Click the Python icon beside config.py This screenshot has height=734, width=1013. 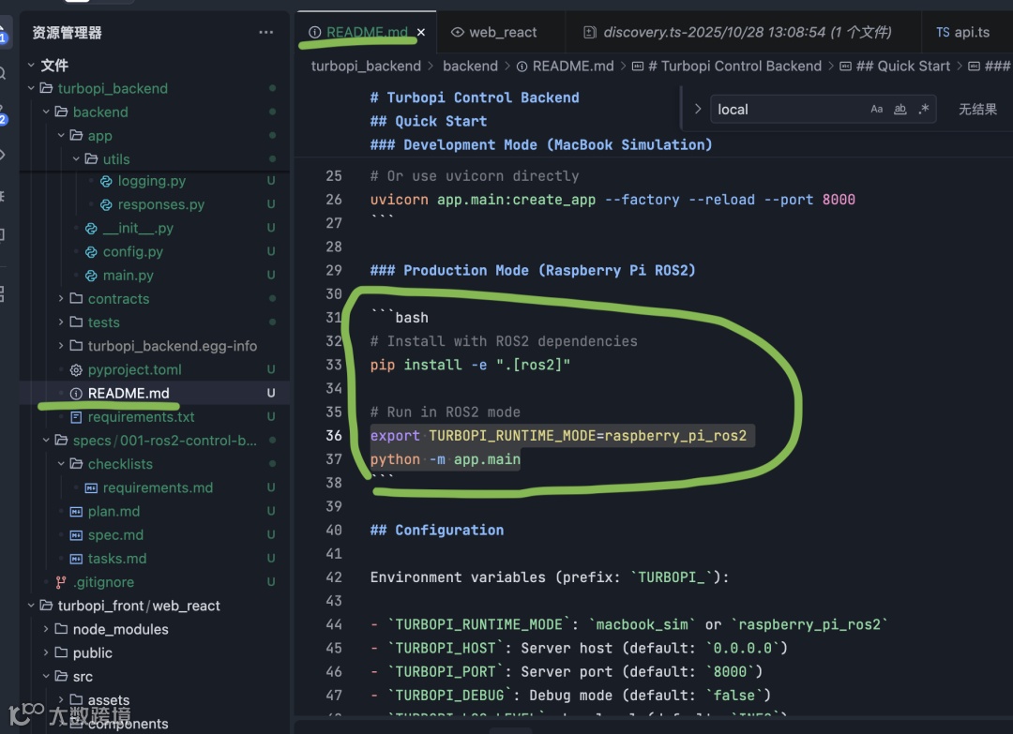[x=91, y=252]
